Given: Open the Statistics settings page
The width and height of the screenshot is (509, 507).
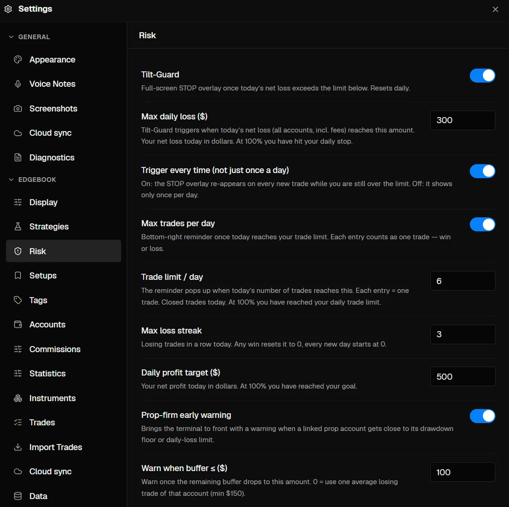Looking at the screenshot, I should pyautogui.click(x=63, y=374).
